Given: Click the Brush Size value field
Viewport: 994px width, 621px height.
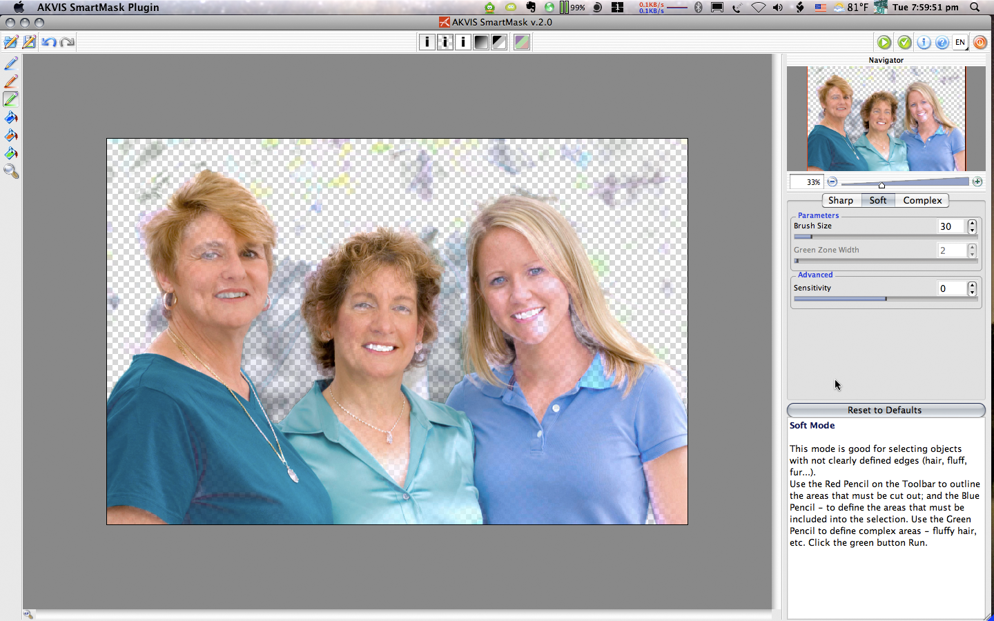Looking at the screenshot, I should pos(951,226).
